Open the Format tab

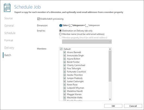(9, 40)
